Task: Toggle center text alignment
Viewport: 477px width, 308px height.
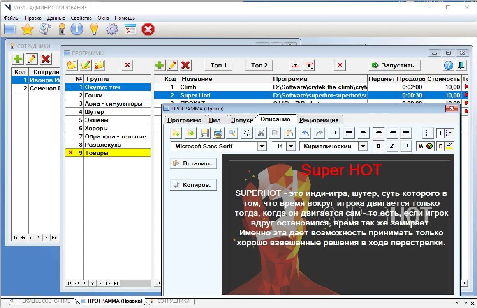Action: pos(378,133)
